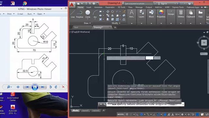Switch to the Parametric ribbon tab
This screenshot has height=118, width=209.
110,7
